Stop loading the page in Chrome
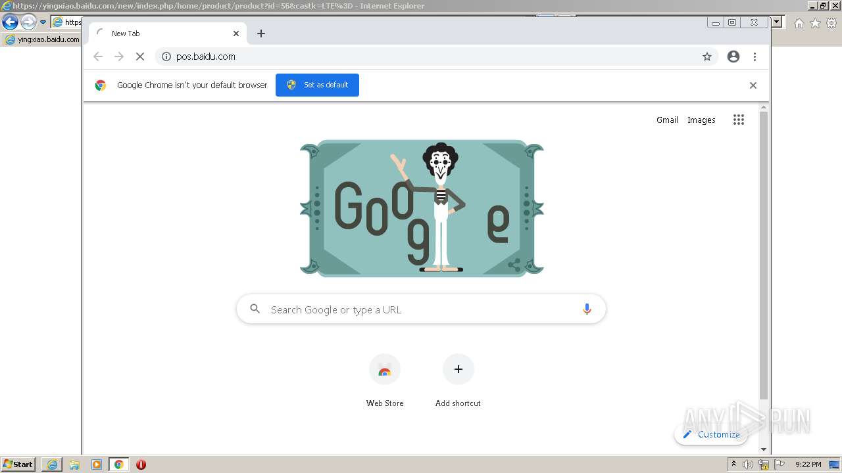The image size is (842, 473). [139, 56]
